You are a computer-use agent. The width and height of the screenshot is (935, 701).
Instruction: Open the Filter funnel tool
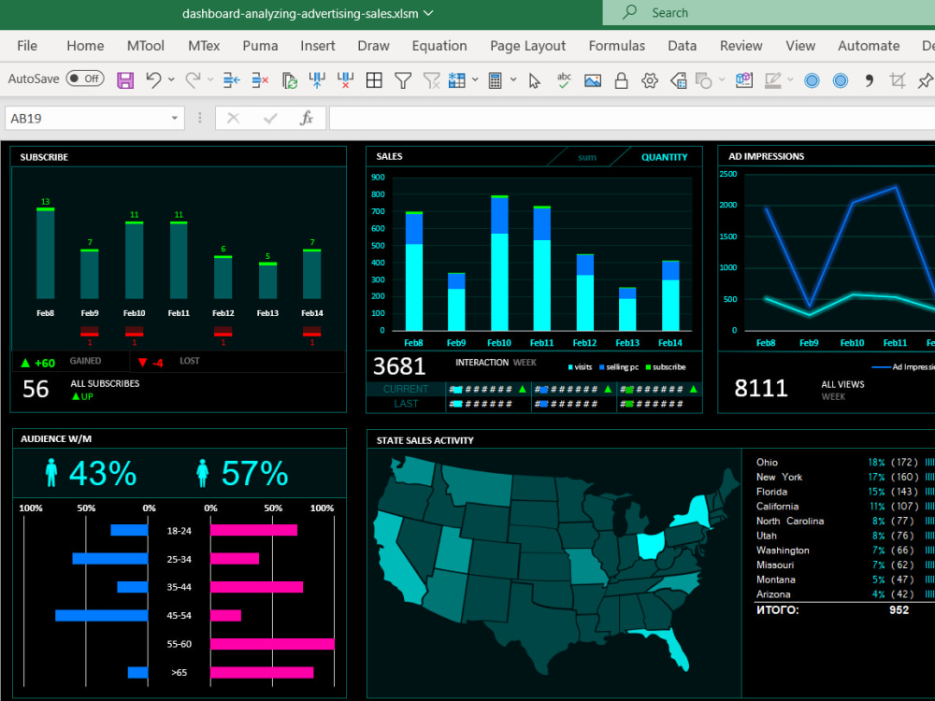pos(401,79)
